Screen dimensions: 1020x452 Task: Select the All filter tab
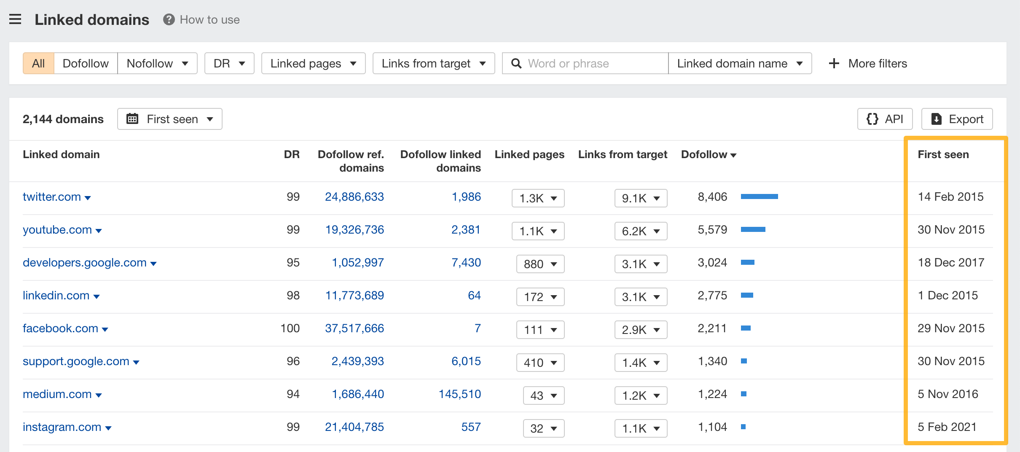point(38,63)
